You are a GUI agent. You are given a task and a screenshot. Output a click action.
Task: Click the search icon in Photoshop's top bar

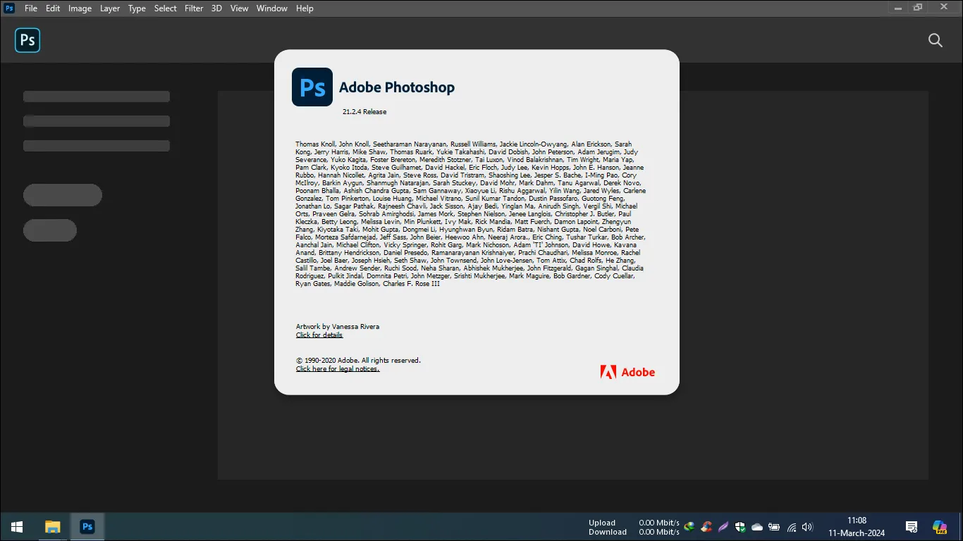tap(936, 40)
